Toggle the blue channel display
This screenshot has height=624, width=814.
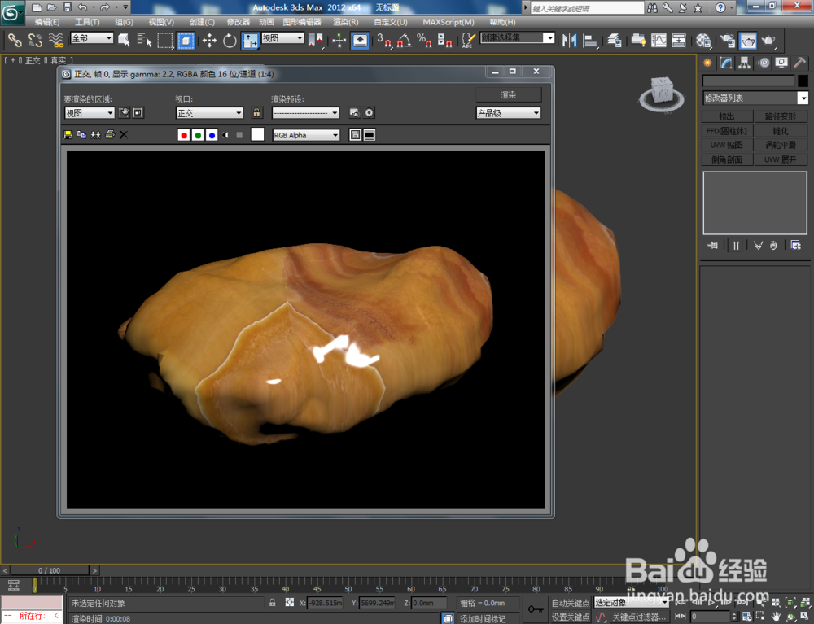point(212,135)
